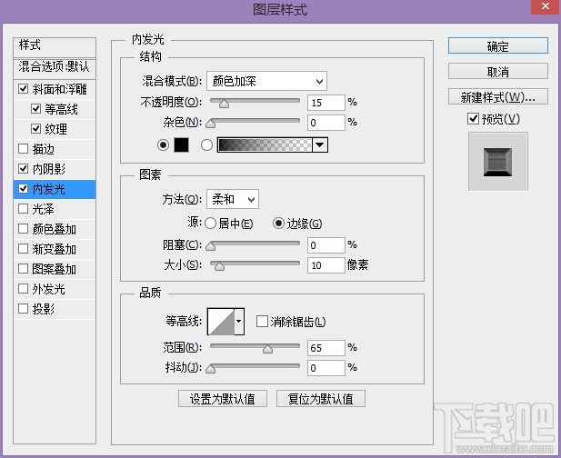Open the 内阴影 settings panel
The height and width of the screenshot is (458, 561).
click(x=49, y=169)
